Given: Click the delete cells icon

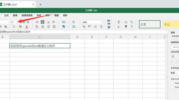Looking at the screenshot, I should click(x=109, y=24).
